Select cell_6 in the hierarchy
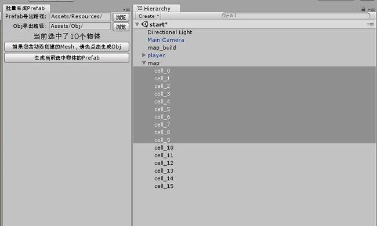Image resolution: width=377 pixels, height=226 pixels. coord(255,117)
